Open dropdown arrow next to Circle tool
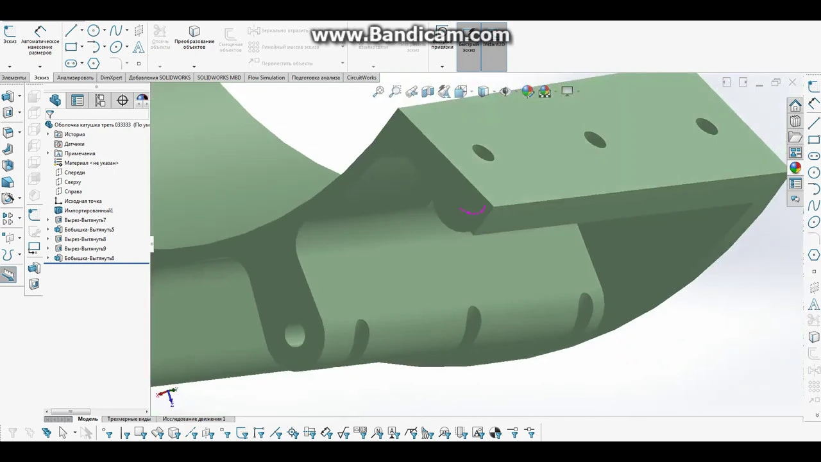 [x=104, y=31]
